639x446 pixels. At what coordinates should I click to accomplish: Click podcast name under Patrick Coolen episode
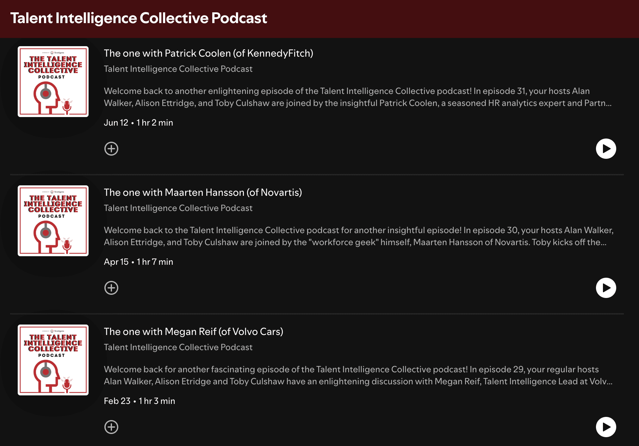[x=178, y=69]
